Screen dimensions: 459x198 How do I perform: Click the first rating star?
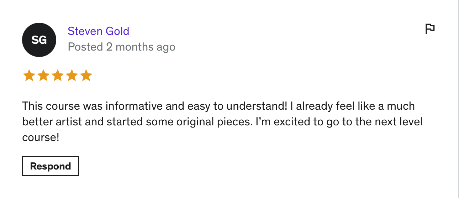pos(29,75)
